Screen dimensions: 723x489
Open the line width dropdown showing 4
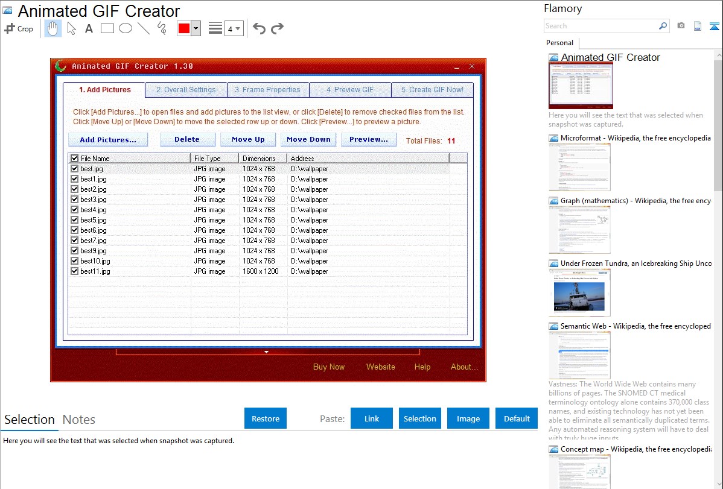[234, 28]
